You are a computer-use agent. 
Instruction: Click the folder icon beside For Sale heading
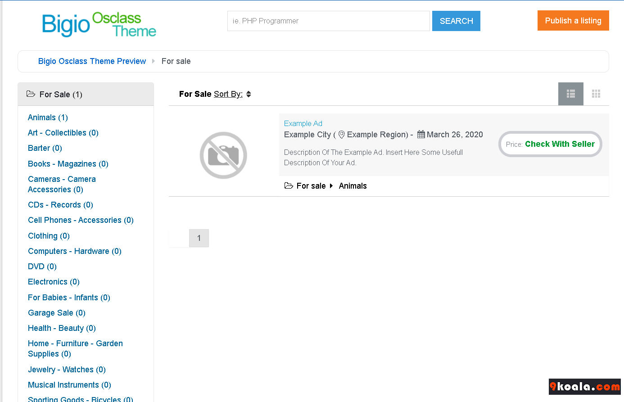[x=31, y=94]
